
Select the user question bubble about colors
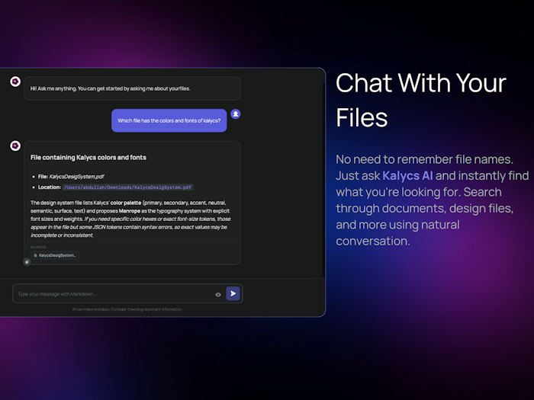[x=169, y=120]
